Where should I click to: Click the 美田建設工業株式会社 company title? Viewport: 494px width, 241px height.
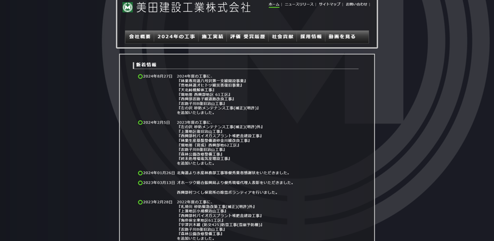coord(193,7)
